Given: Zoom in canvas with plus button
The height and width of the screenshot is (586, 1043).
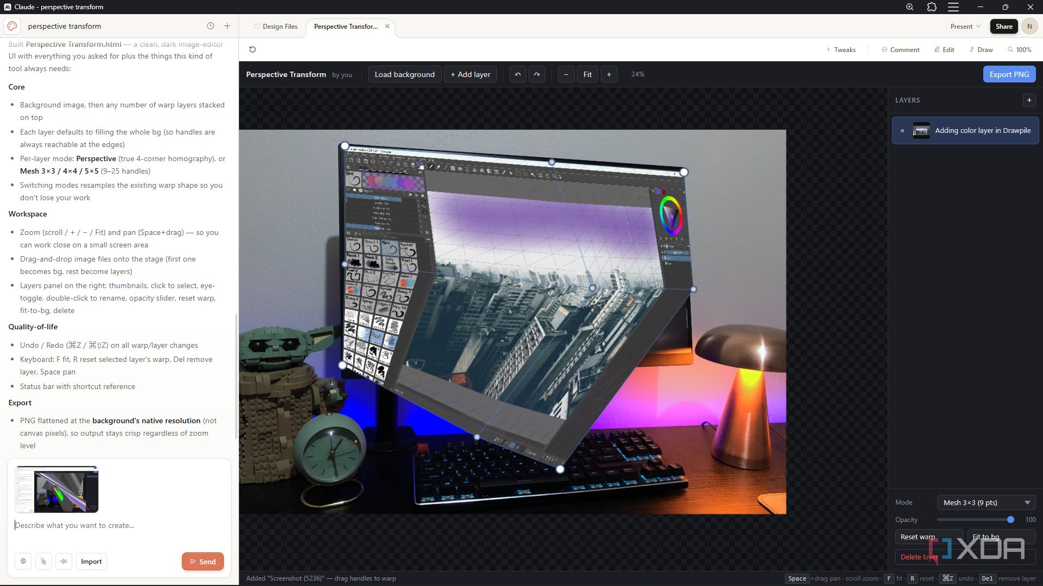Looking at the screenshot, I should pyautogui.click(x=609, y=74).
